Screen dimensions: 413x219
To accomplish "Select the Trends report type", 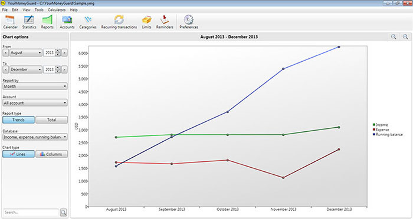I will point(18,120).
